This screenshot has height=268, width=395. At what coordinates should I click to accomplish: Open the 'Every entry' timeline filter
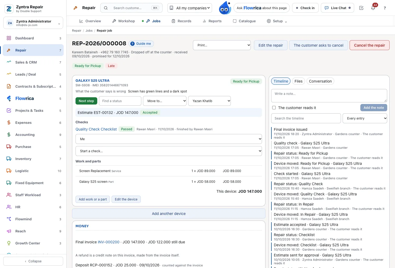point(365,118)
